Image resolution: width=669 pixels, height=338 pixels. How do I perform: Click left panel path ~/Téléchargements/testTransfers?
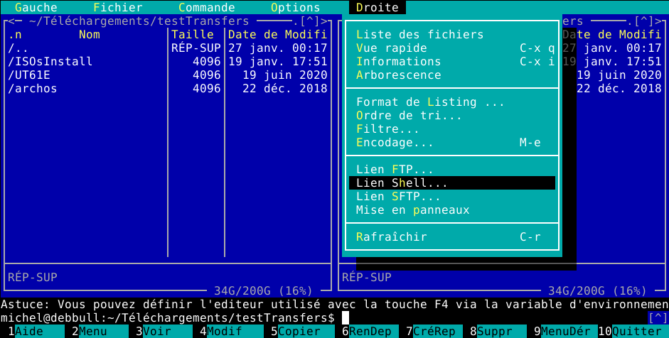tap(139, 21)
